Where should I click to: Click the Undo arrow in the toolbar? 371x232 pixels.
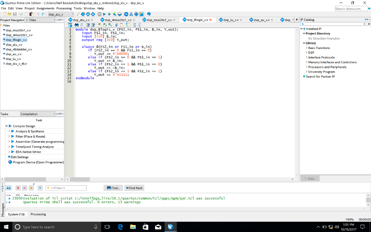point(38,14)
